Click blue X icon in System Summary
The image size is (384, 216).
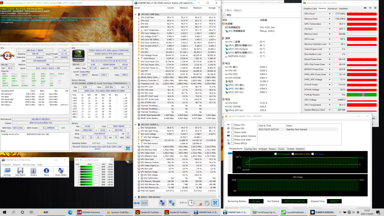[128, 148]
